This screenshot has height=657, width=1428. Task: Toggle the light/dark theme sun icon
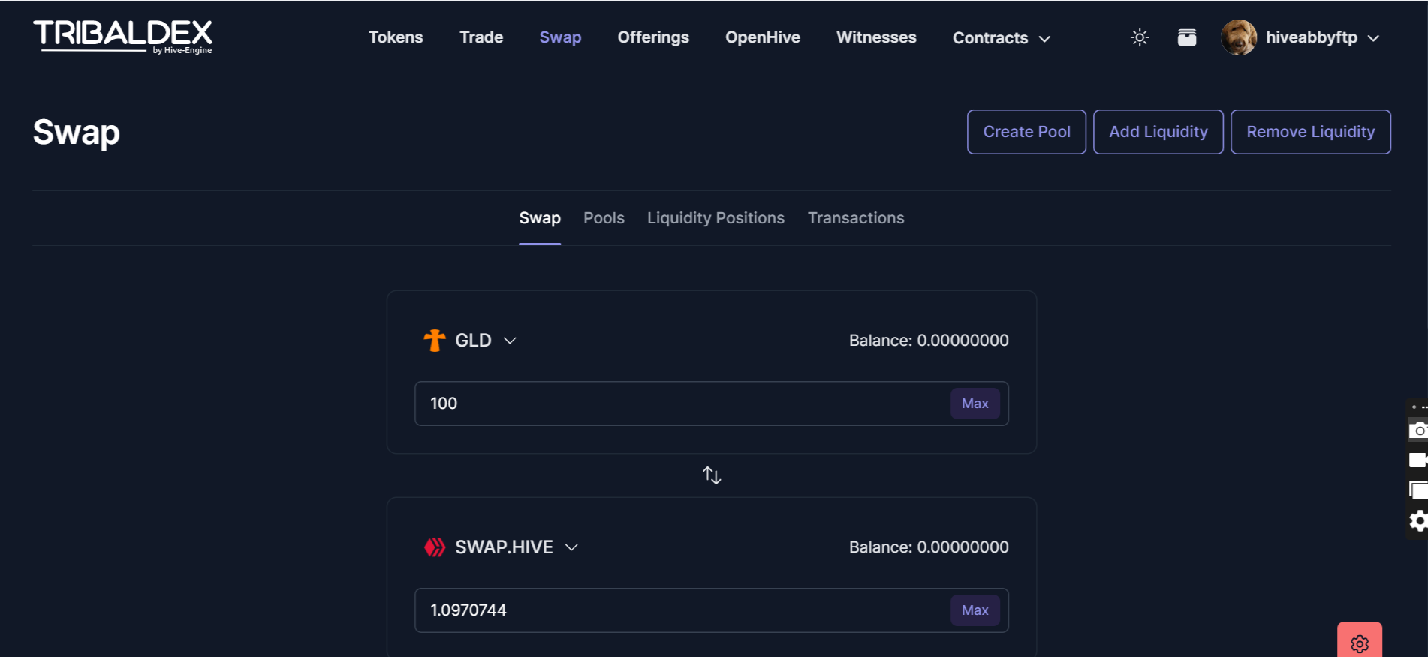[1140, 37]
